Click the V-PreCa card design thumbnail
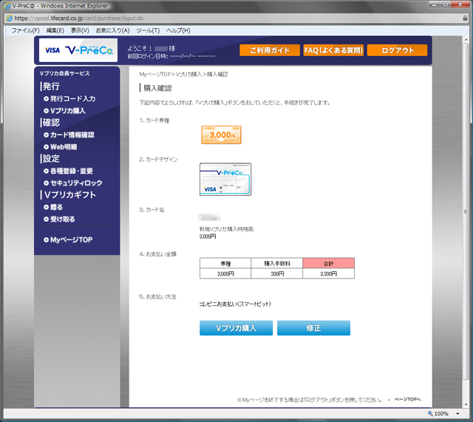 (x=225, y=179)
